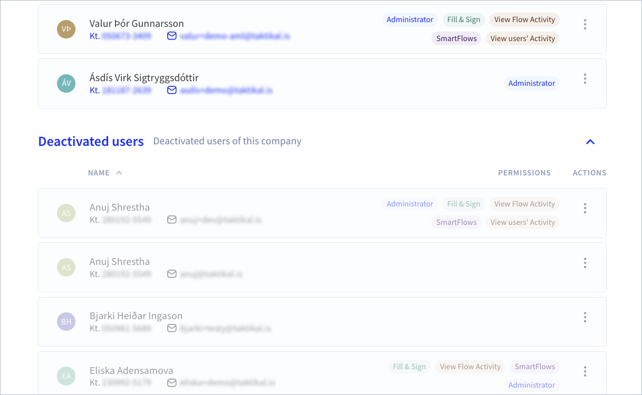Click the ACTIONS column header

coord(590,173)
